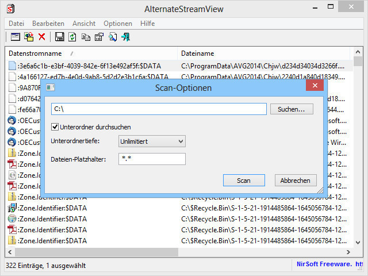The height and width of the screenshot is (276, 368).
Task: Click the horizontal scrollbar right arrow
Action: pyautogui.click(x=348, y=252)
